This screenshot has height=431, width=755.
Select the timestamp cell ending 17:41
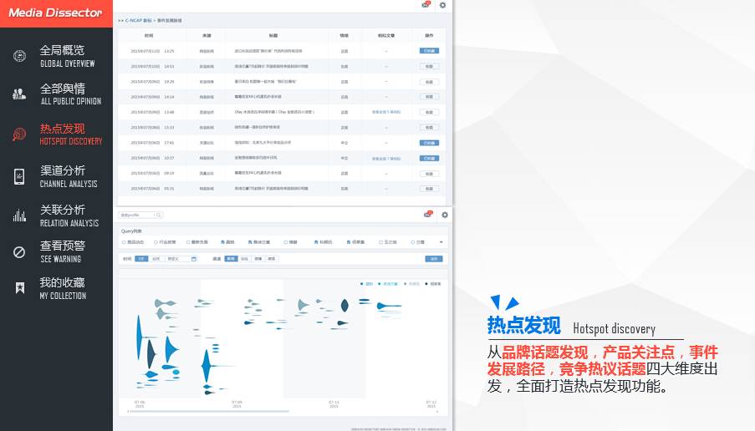pos(152,143)
